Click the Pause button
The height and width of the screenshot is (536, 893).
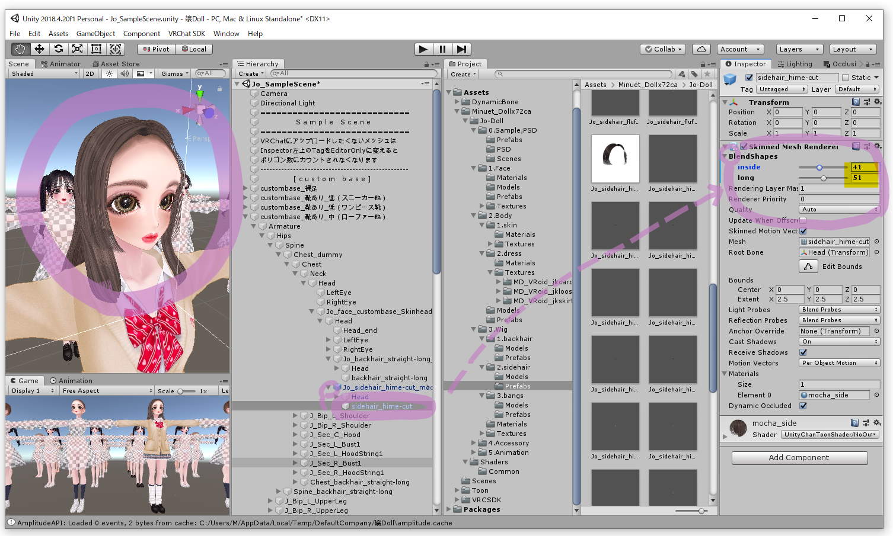pyautogui.click(x=442, y=49)
